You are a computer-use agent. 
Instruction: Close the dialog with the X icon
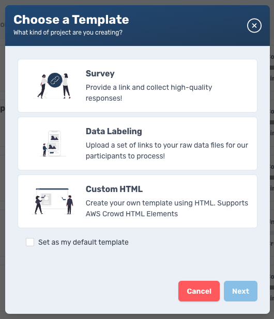[x=254, y=26]
